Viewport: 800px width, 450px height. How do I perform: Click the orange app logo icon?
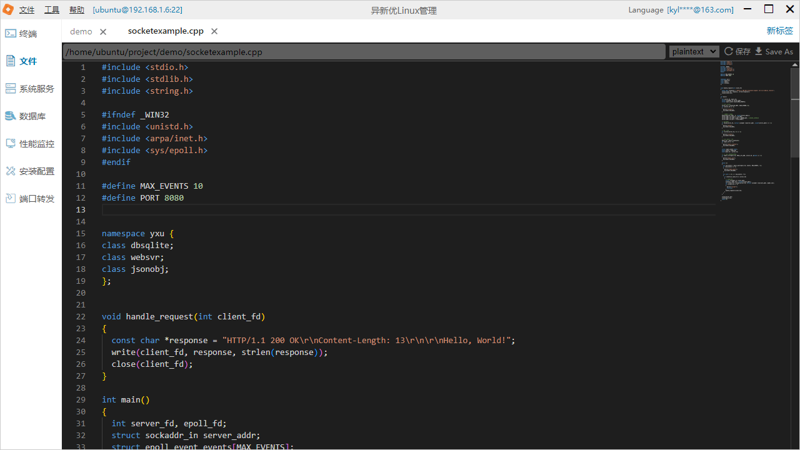(x=8, y=9)
